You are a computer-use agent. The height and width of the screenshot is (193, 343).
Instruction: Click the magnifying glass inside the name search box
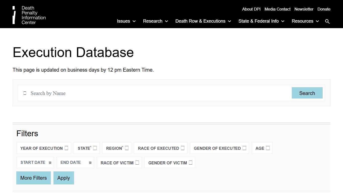25,93
